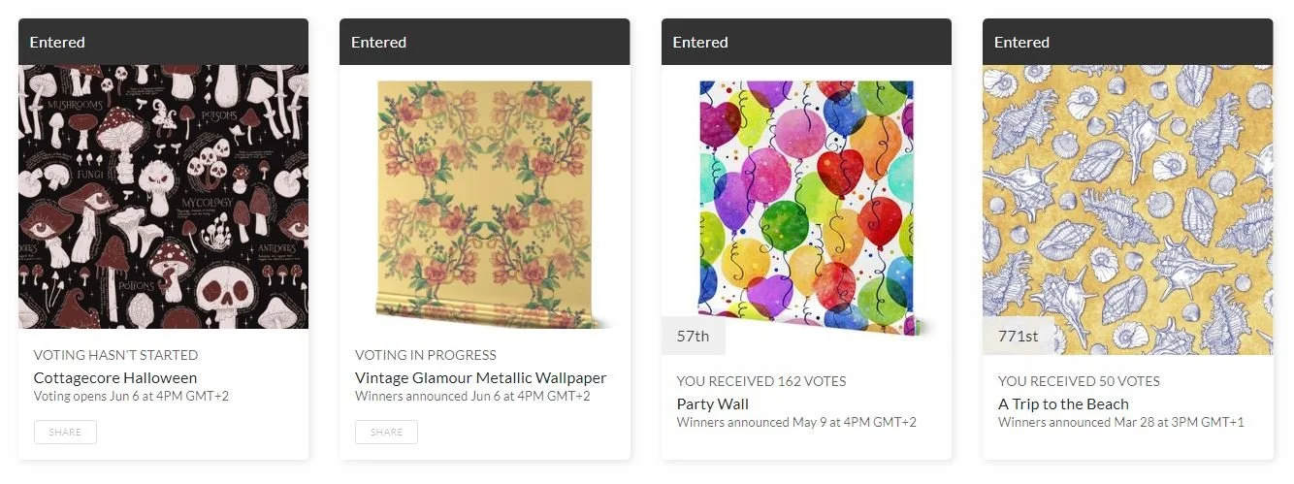The width and height of the screenshot is (1294, 484).
Task: Click the Entered header on Vintage Glamour card
Action: tap(484, 42)
